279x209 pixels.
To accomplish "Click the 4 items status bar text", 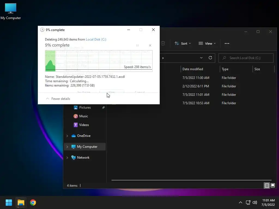I will 72,186.
